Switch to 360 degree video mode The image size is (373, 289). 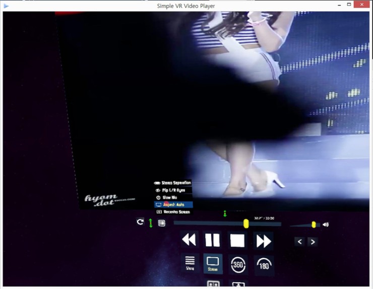[x=238, y=264]
